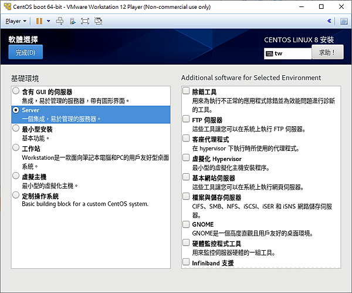Check the FTP 伺服器 add-on
The width and height of the screenshot is (352, 293).
tap(186, 119)
